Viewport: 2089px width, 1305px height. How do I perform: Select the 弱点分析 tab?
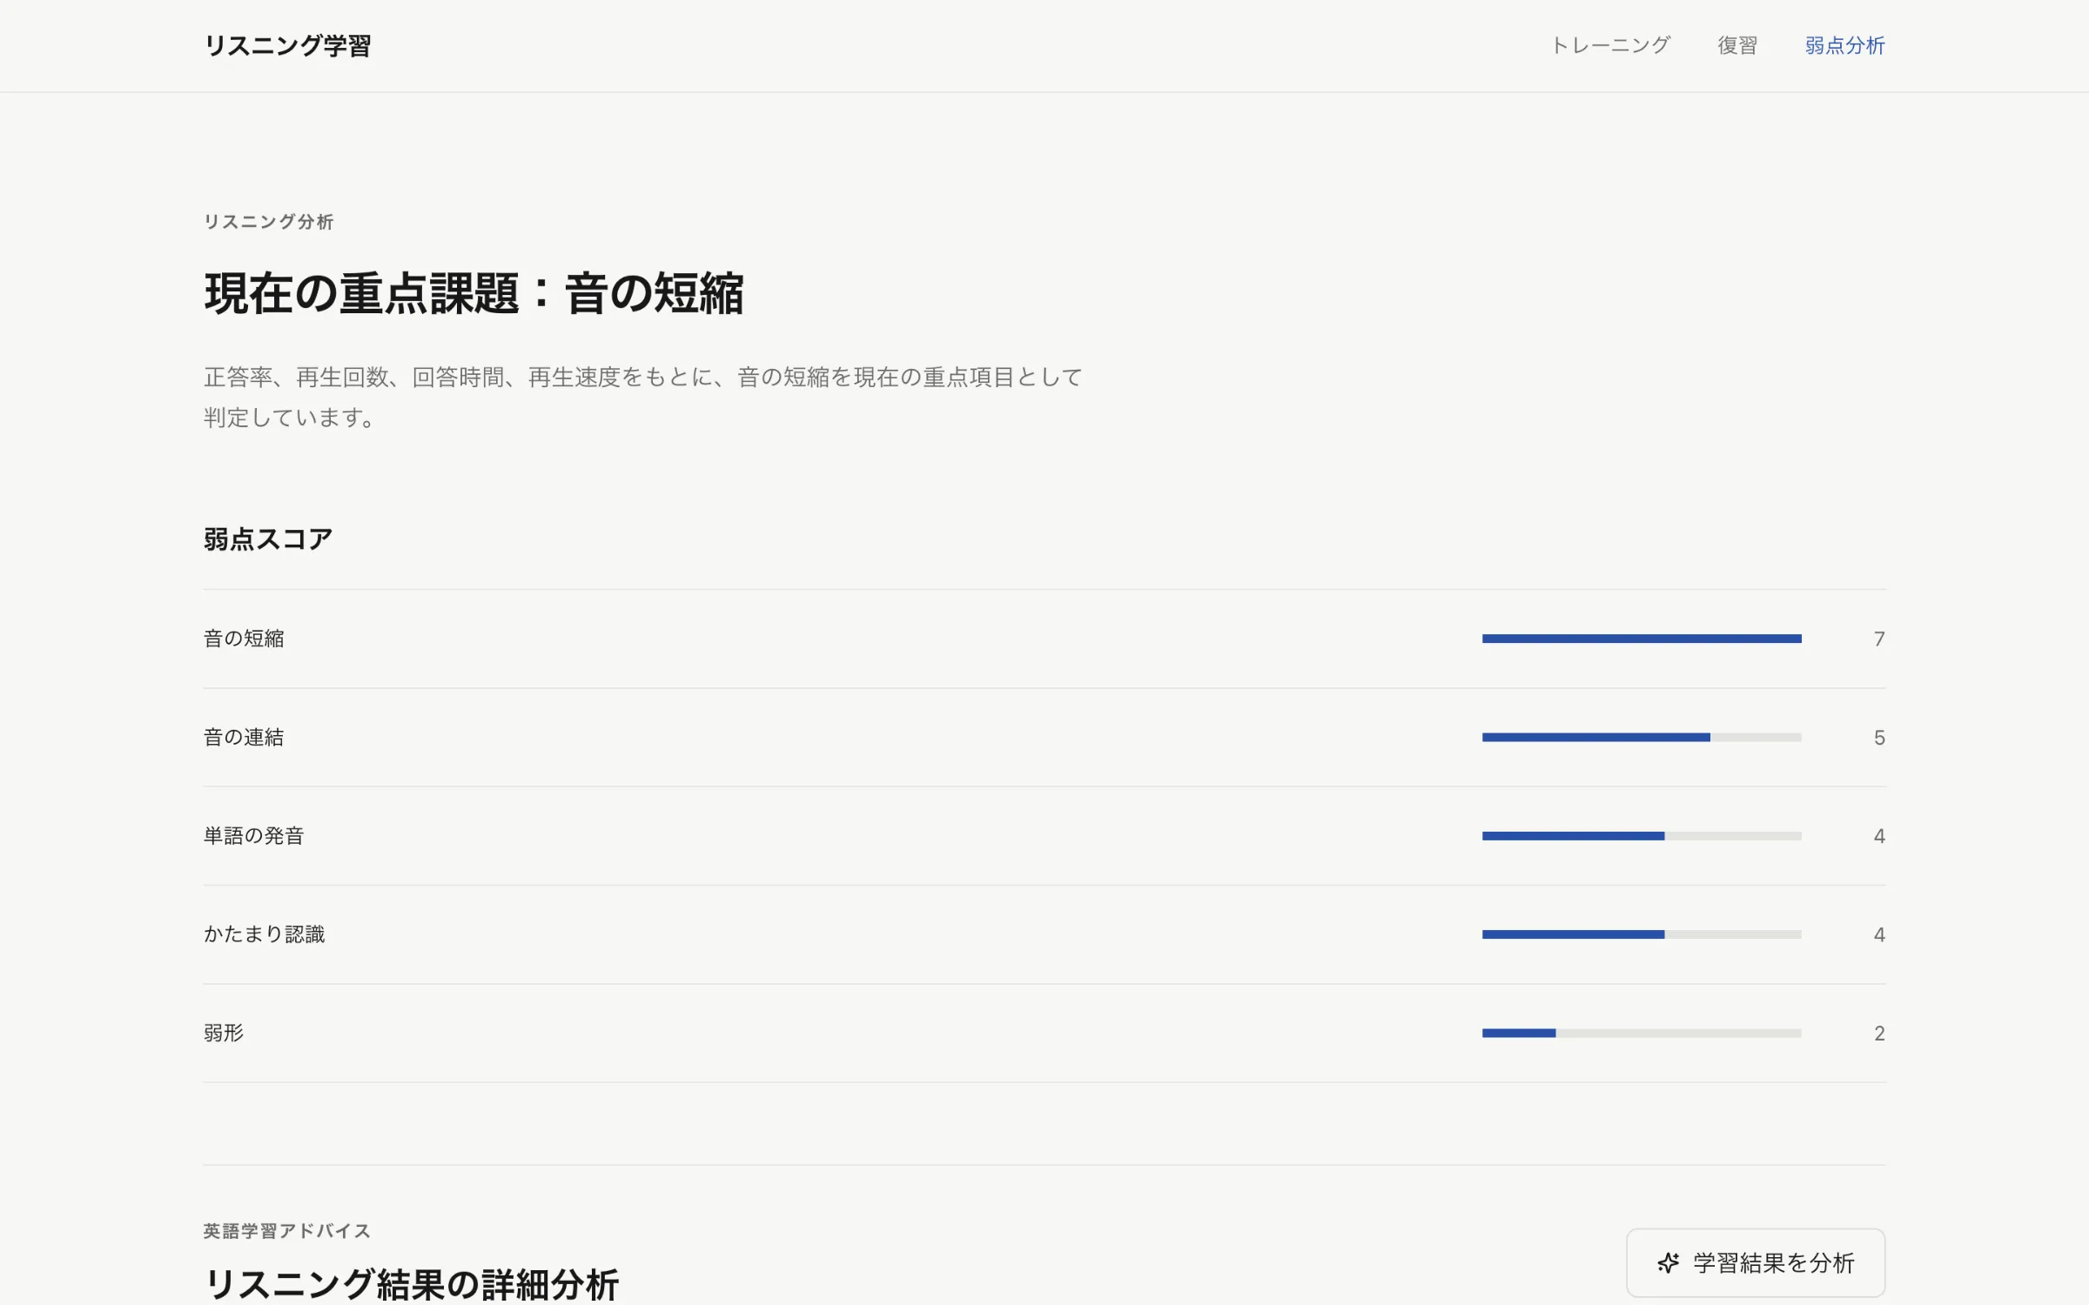coord(1844,45)
